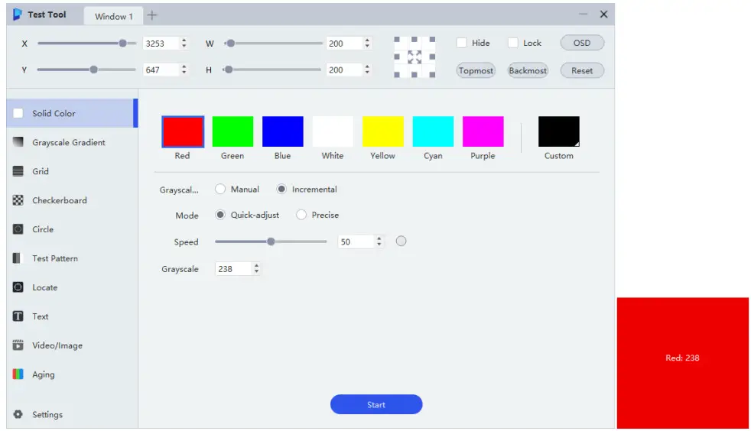Select the Aging icon
The height and width of the screenshot is (431, 751).
(x=18, y=374)
